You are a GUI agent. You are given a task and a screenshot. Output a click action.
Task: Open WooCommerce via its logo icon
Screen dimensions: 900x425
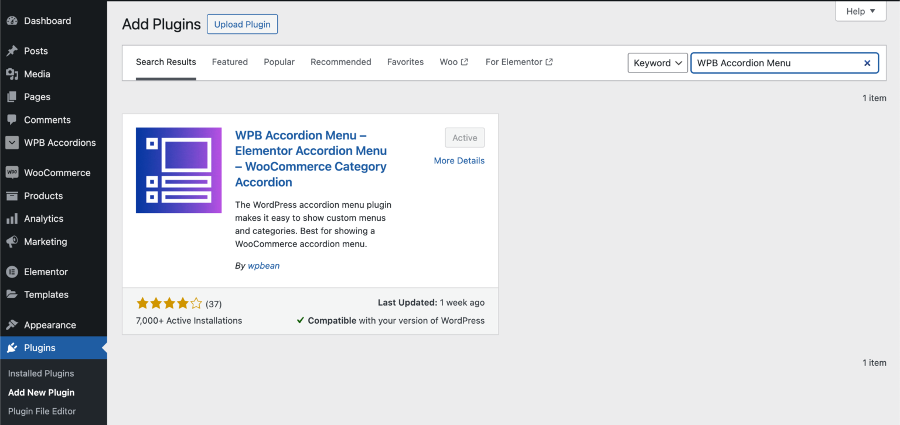(x=13, y=172)
